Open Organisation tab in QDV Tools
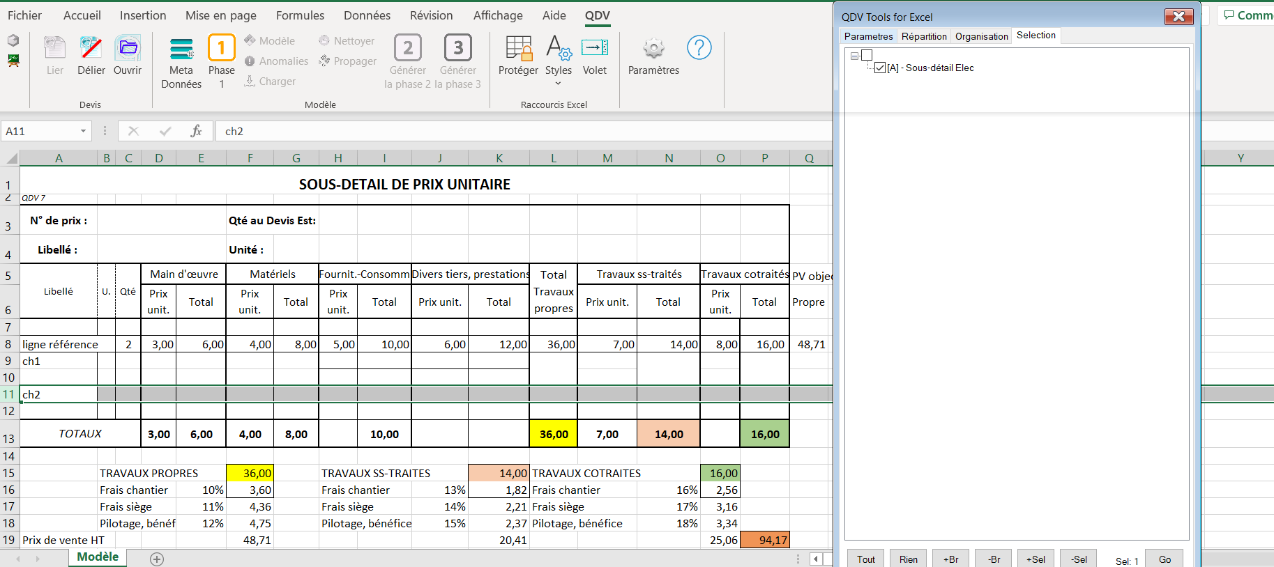This screenshot has height=567, width=1274. 981,36
